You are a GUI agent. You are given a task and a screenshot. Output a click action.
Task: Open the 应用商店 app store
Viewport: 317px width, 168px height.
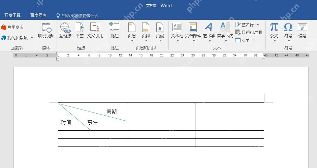[x=12, y=27]
